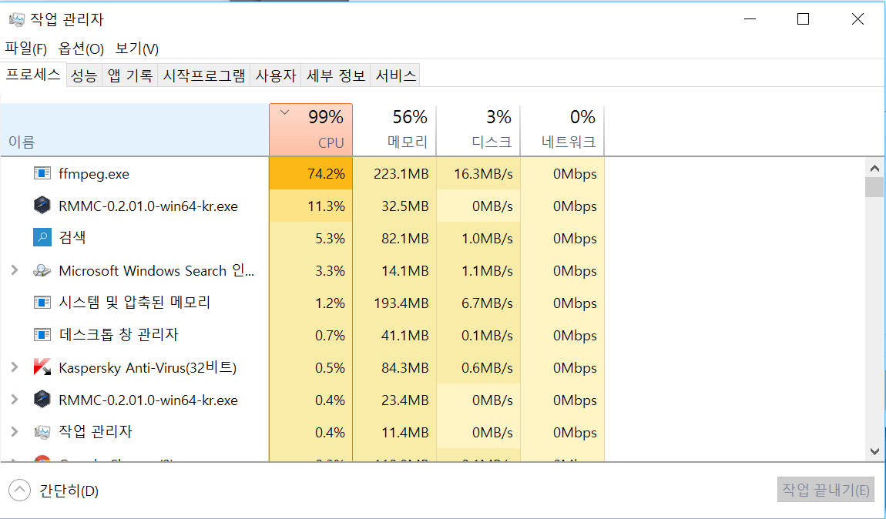Open the 시작프로그램 tab
This screenshot has height=519, width=886.
click(204, 75)
